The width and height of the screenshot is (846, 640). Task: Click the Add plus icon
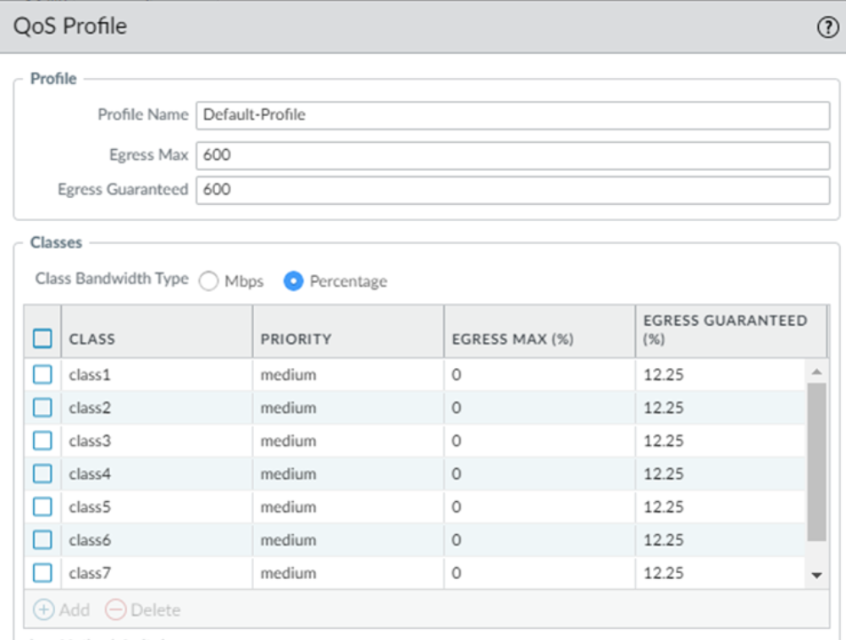pyautogui.click(x=42, y=610)
